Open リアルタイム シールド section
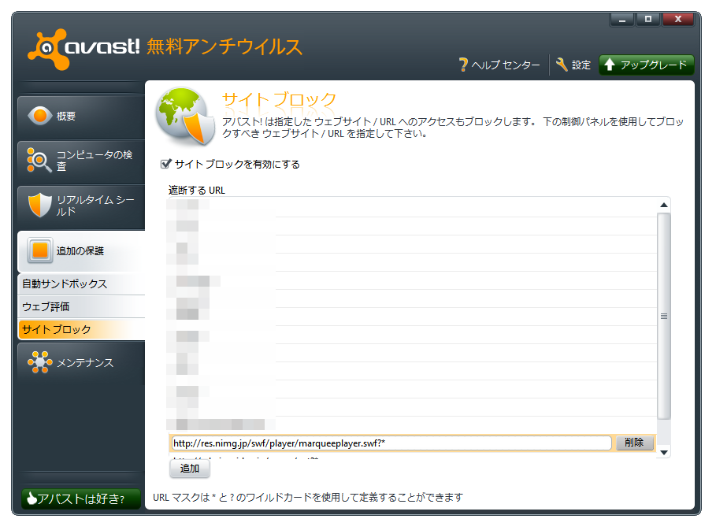 coord(81,206)
